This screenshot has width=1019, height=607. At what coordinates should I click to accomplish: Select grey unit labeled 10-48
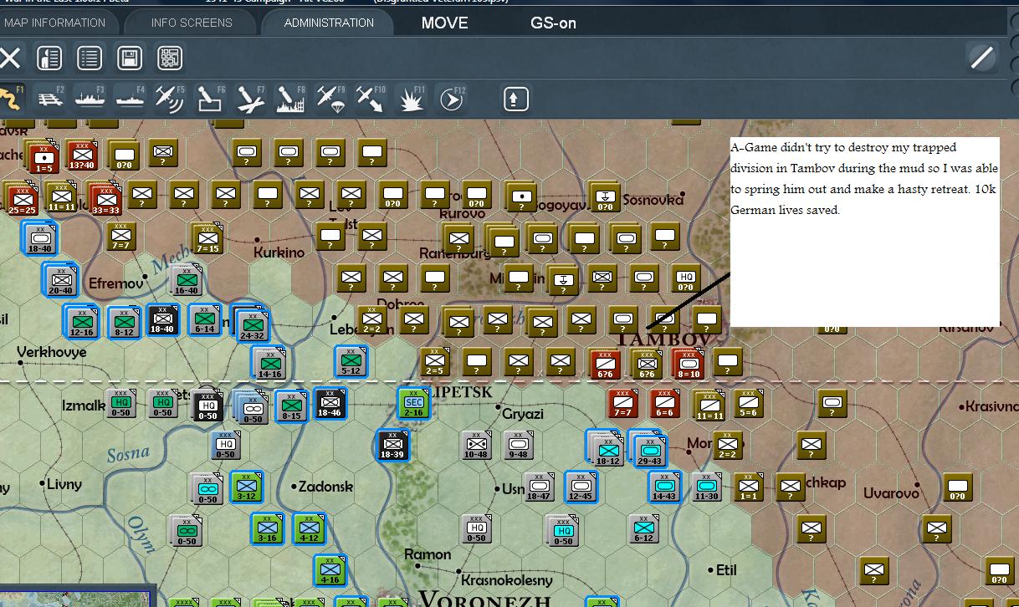point(476,445)
